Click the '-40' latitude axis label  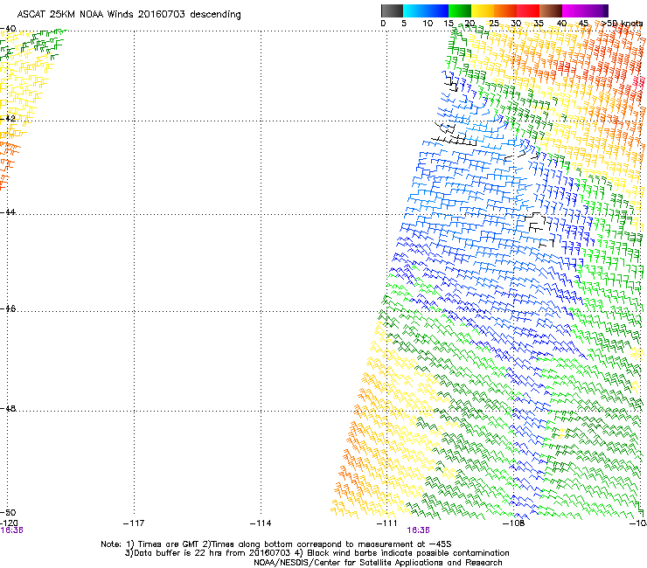pyautogui.click(x=8, y=29)
